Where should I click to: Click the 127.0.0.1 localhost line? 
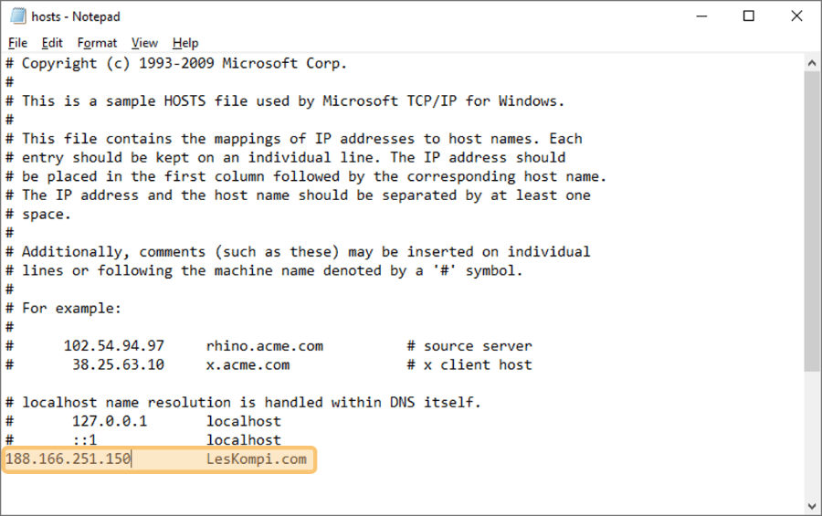[x=143, y=421]
